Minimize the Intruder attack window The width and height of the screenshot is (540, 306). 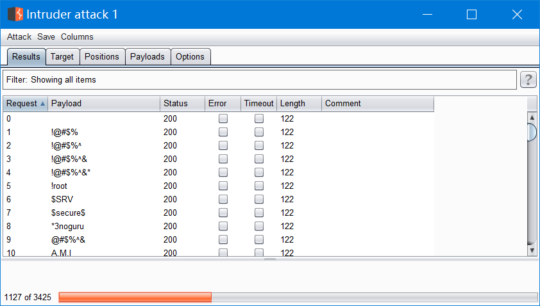coord(427,15)
